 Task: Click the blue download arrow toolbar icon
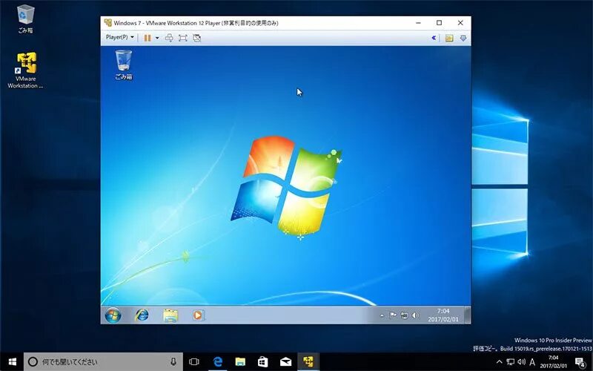click(463, 38)
